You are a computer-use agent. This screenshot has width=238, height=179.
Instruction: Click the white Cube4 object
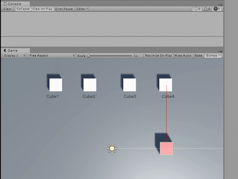pyautogui.click(x=165, y=85)
